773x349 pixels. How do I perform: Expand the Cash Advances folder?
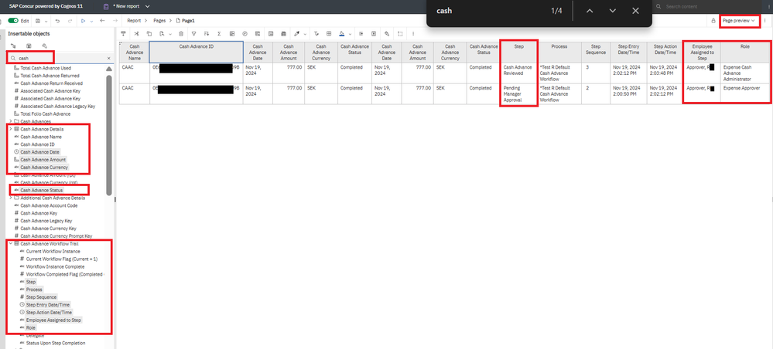pos(10,121)
